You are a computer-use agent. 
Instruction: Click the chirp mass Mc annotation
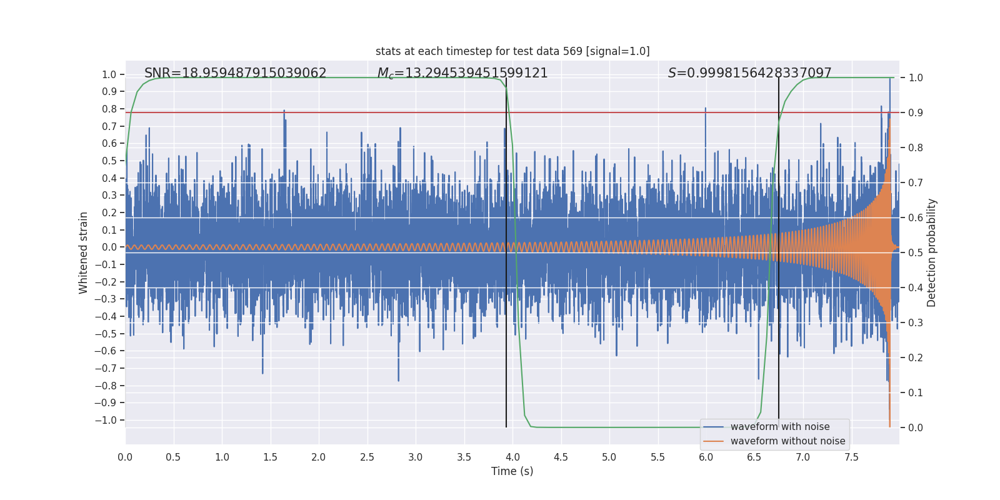pos(462,73)
